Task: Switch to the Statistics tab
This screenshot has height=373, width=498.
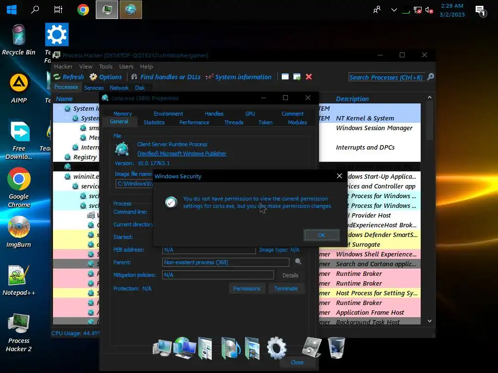Action: coord(154,122)
